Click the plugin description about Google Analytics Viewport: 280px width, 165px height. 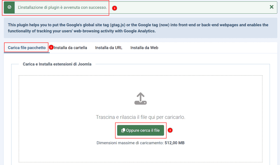pyautogui.click(x=138, y=28)
